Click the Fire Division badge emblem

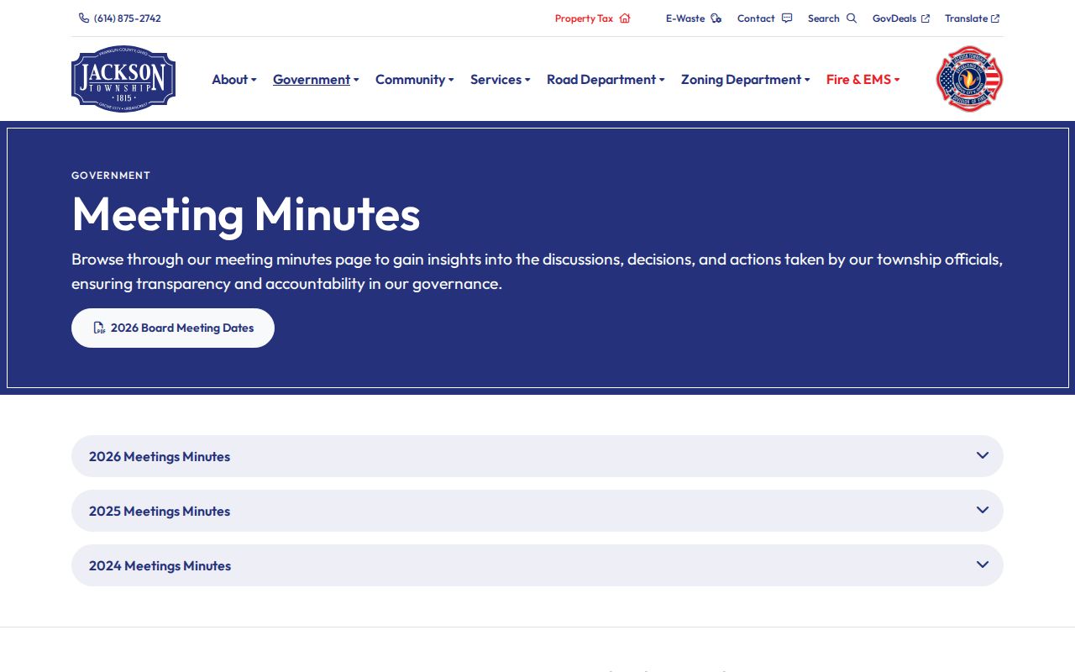[x=970, y=79]
